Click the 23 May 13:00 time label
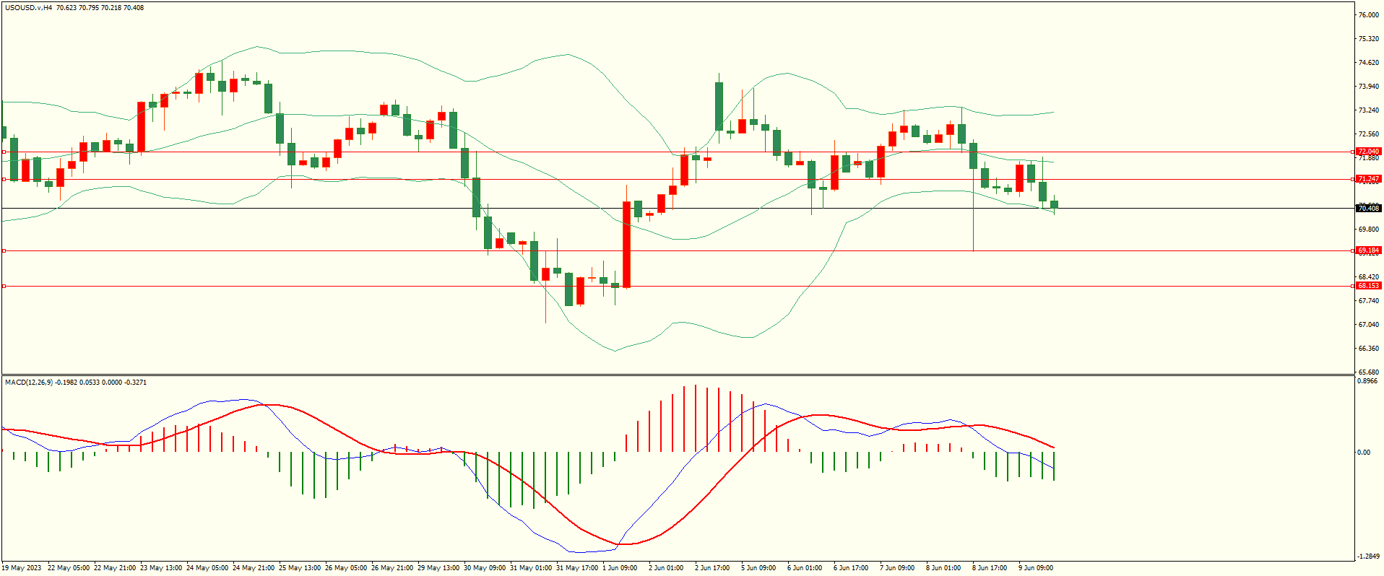1384x576 pixels. [x=161, y=568]
